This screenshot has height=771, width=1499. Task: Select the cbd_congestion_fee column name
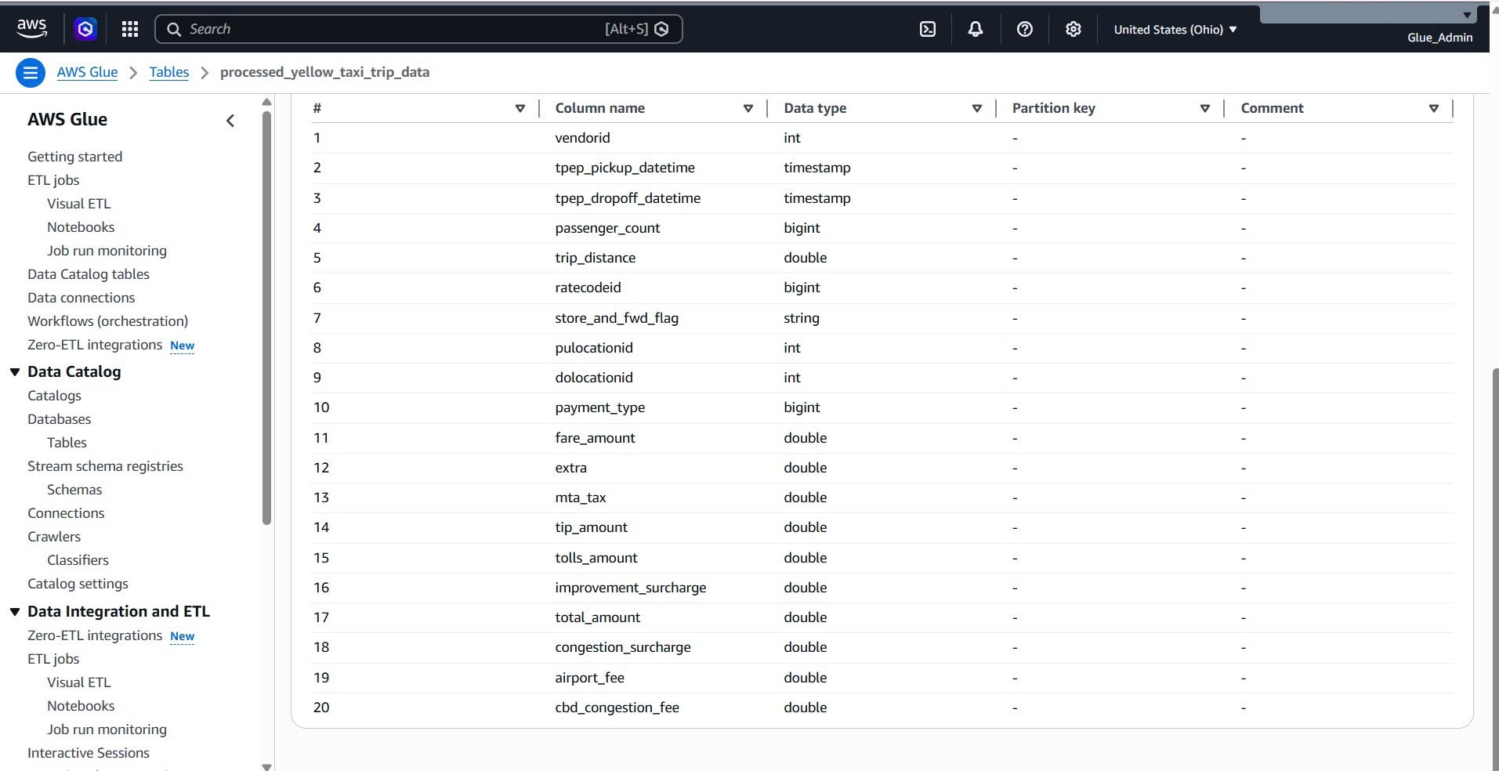click(617, 708)
